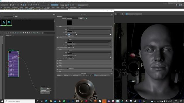Select the Arnold 'A' thumbnail in the Browser
The width and height of the screenshot is (184, 103).
click(4, 23)
